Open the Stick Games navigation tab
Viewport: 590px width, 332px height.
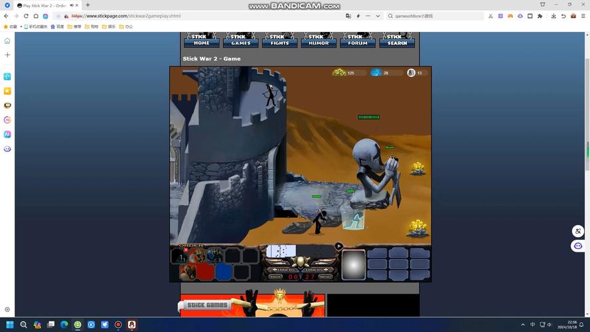pyautogui.click(x=241, y=41)
